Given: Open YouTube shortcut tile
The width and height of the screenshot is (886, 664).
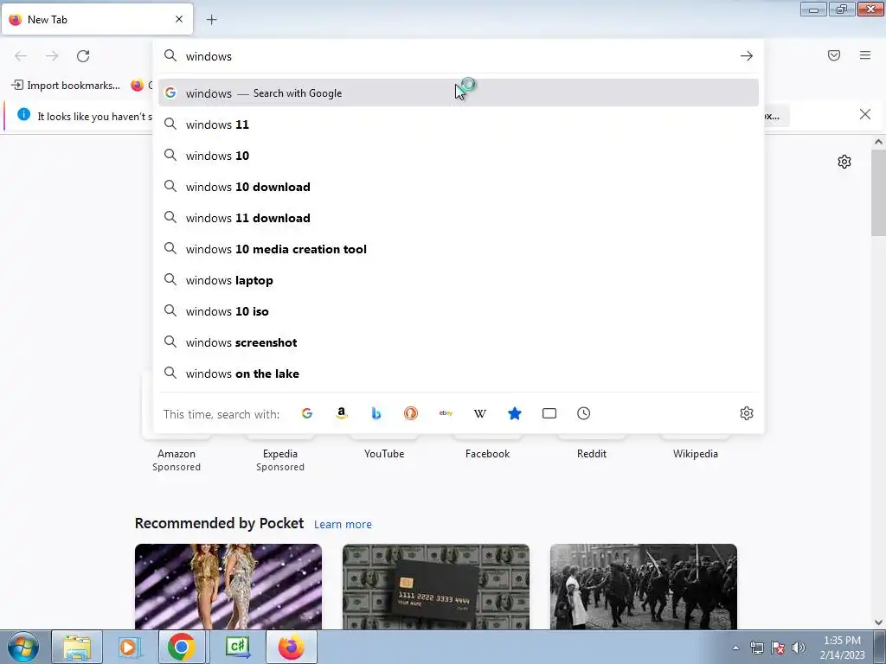Looking at the screenshot, I should point(384,453).
